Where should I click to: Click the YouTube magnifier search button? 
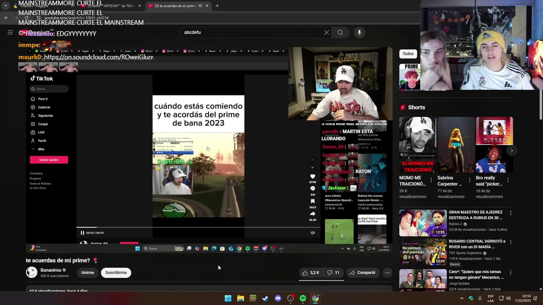(340, 32)
